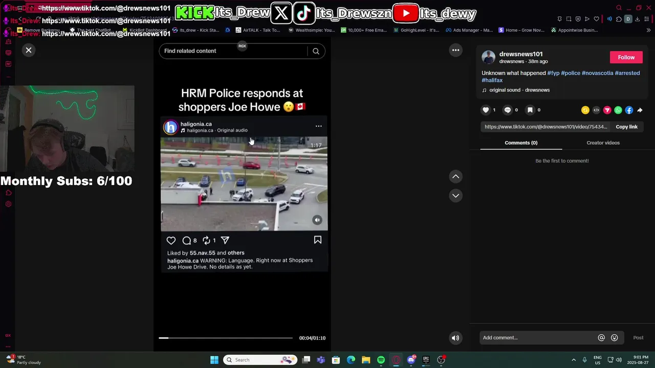Expand bookmarks overflow double chevron
Screen dimensions: 655x368
tap(648, 30)
